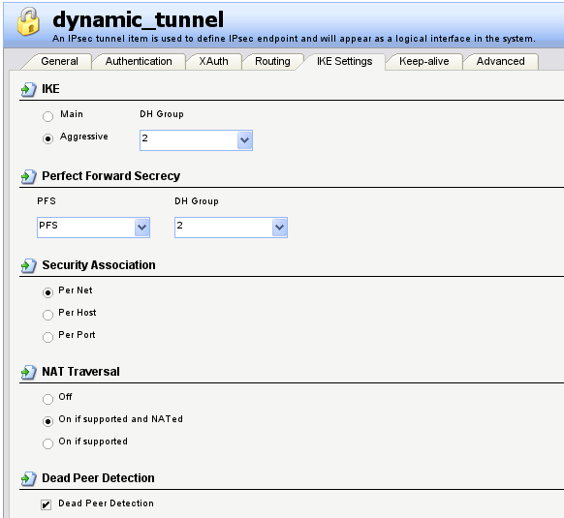Click the IKE section header icon
564x518 pixels.
click(29, 89)
